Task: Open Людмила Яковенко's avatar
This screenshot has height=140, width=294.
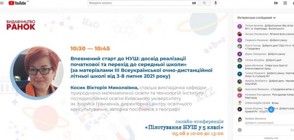Action: click(240, 40)
